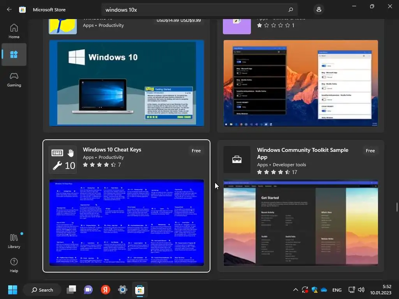The width and height of the screenshot is (399, 299).
Task: Go back with the arrow button
Action: click(x=9, y=9)
